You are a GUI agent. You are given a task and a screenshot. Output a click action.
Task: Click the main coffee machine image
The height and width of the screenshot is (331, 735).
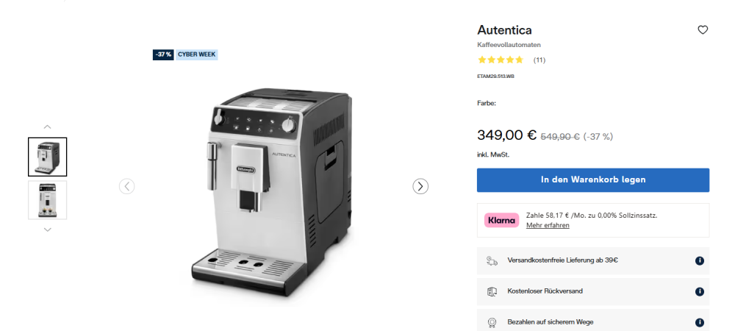coord(273,192)
